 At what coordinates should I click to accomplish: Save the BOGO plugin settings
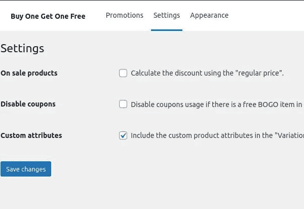point(26,169)
